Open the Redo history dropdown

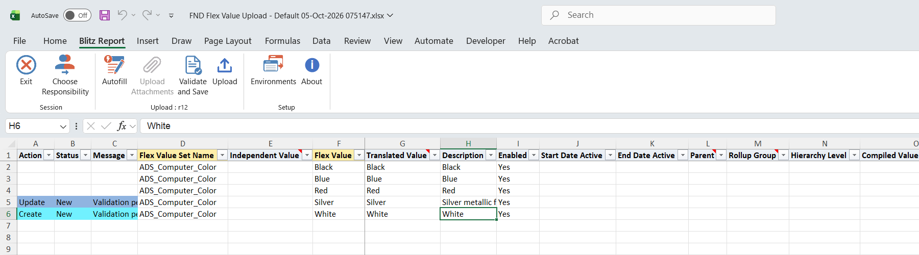point(158,15)
